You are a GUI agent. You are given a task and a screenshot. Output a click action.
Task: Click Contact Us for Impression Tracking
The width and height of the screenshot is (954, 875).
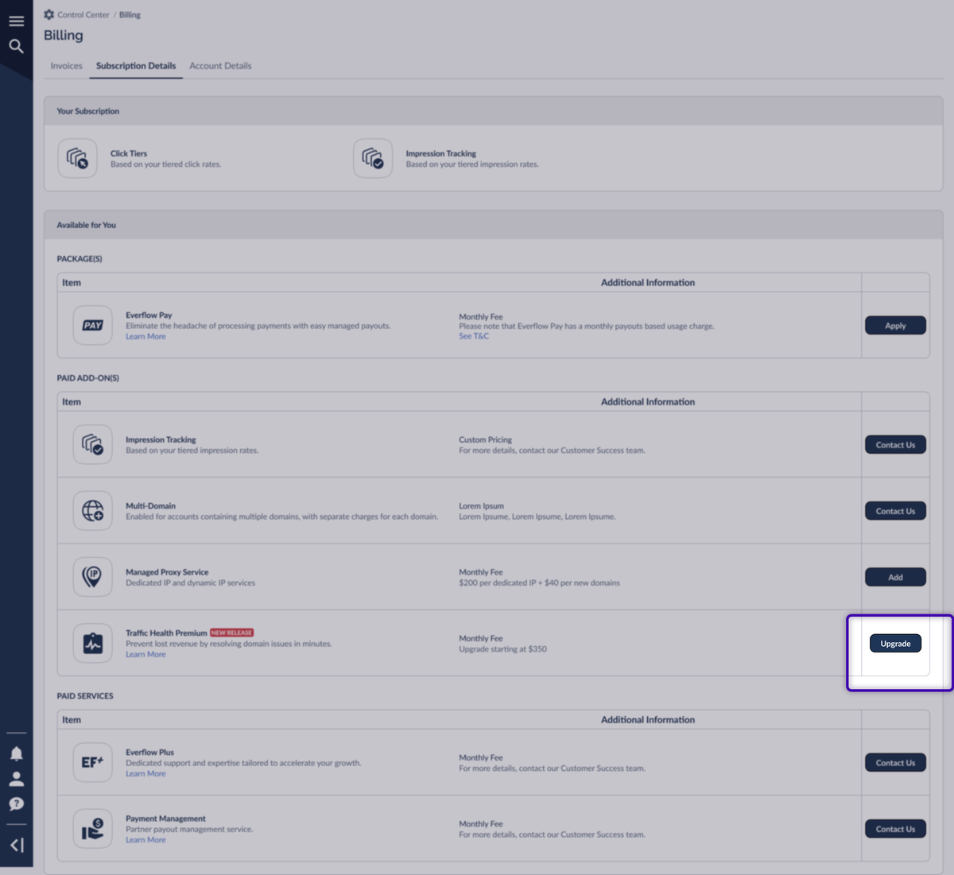895,445
